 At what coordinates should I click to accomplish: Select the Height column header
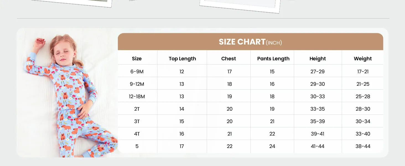point(318,59)
